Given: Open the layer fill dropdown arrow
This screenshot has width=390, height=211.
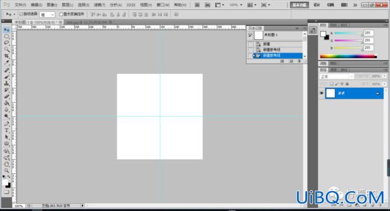Looking at the screenshot, I should 385,84.
